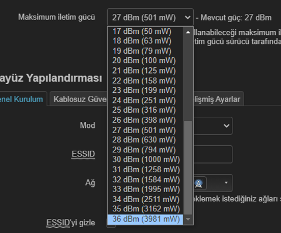
Task: Click the list scrollbar down arrow
Action: [x=188, y=220]
